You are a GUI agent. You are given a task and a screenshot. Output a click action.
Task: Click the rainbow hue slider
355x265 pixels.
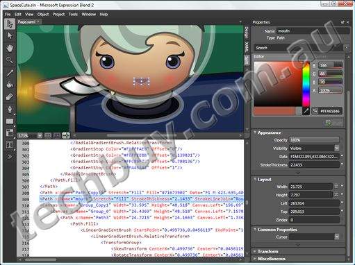pos(306,85)
